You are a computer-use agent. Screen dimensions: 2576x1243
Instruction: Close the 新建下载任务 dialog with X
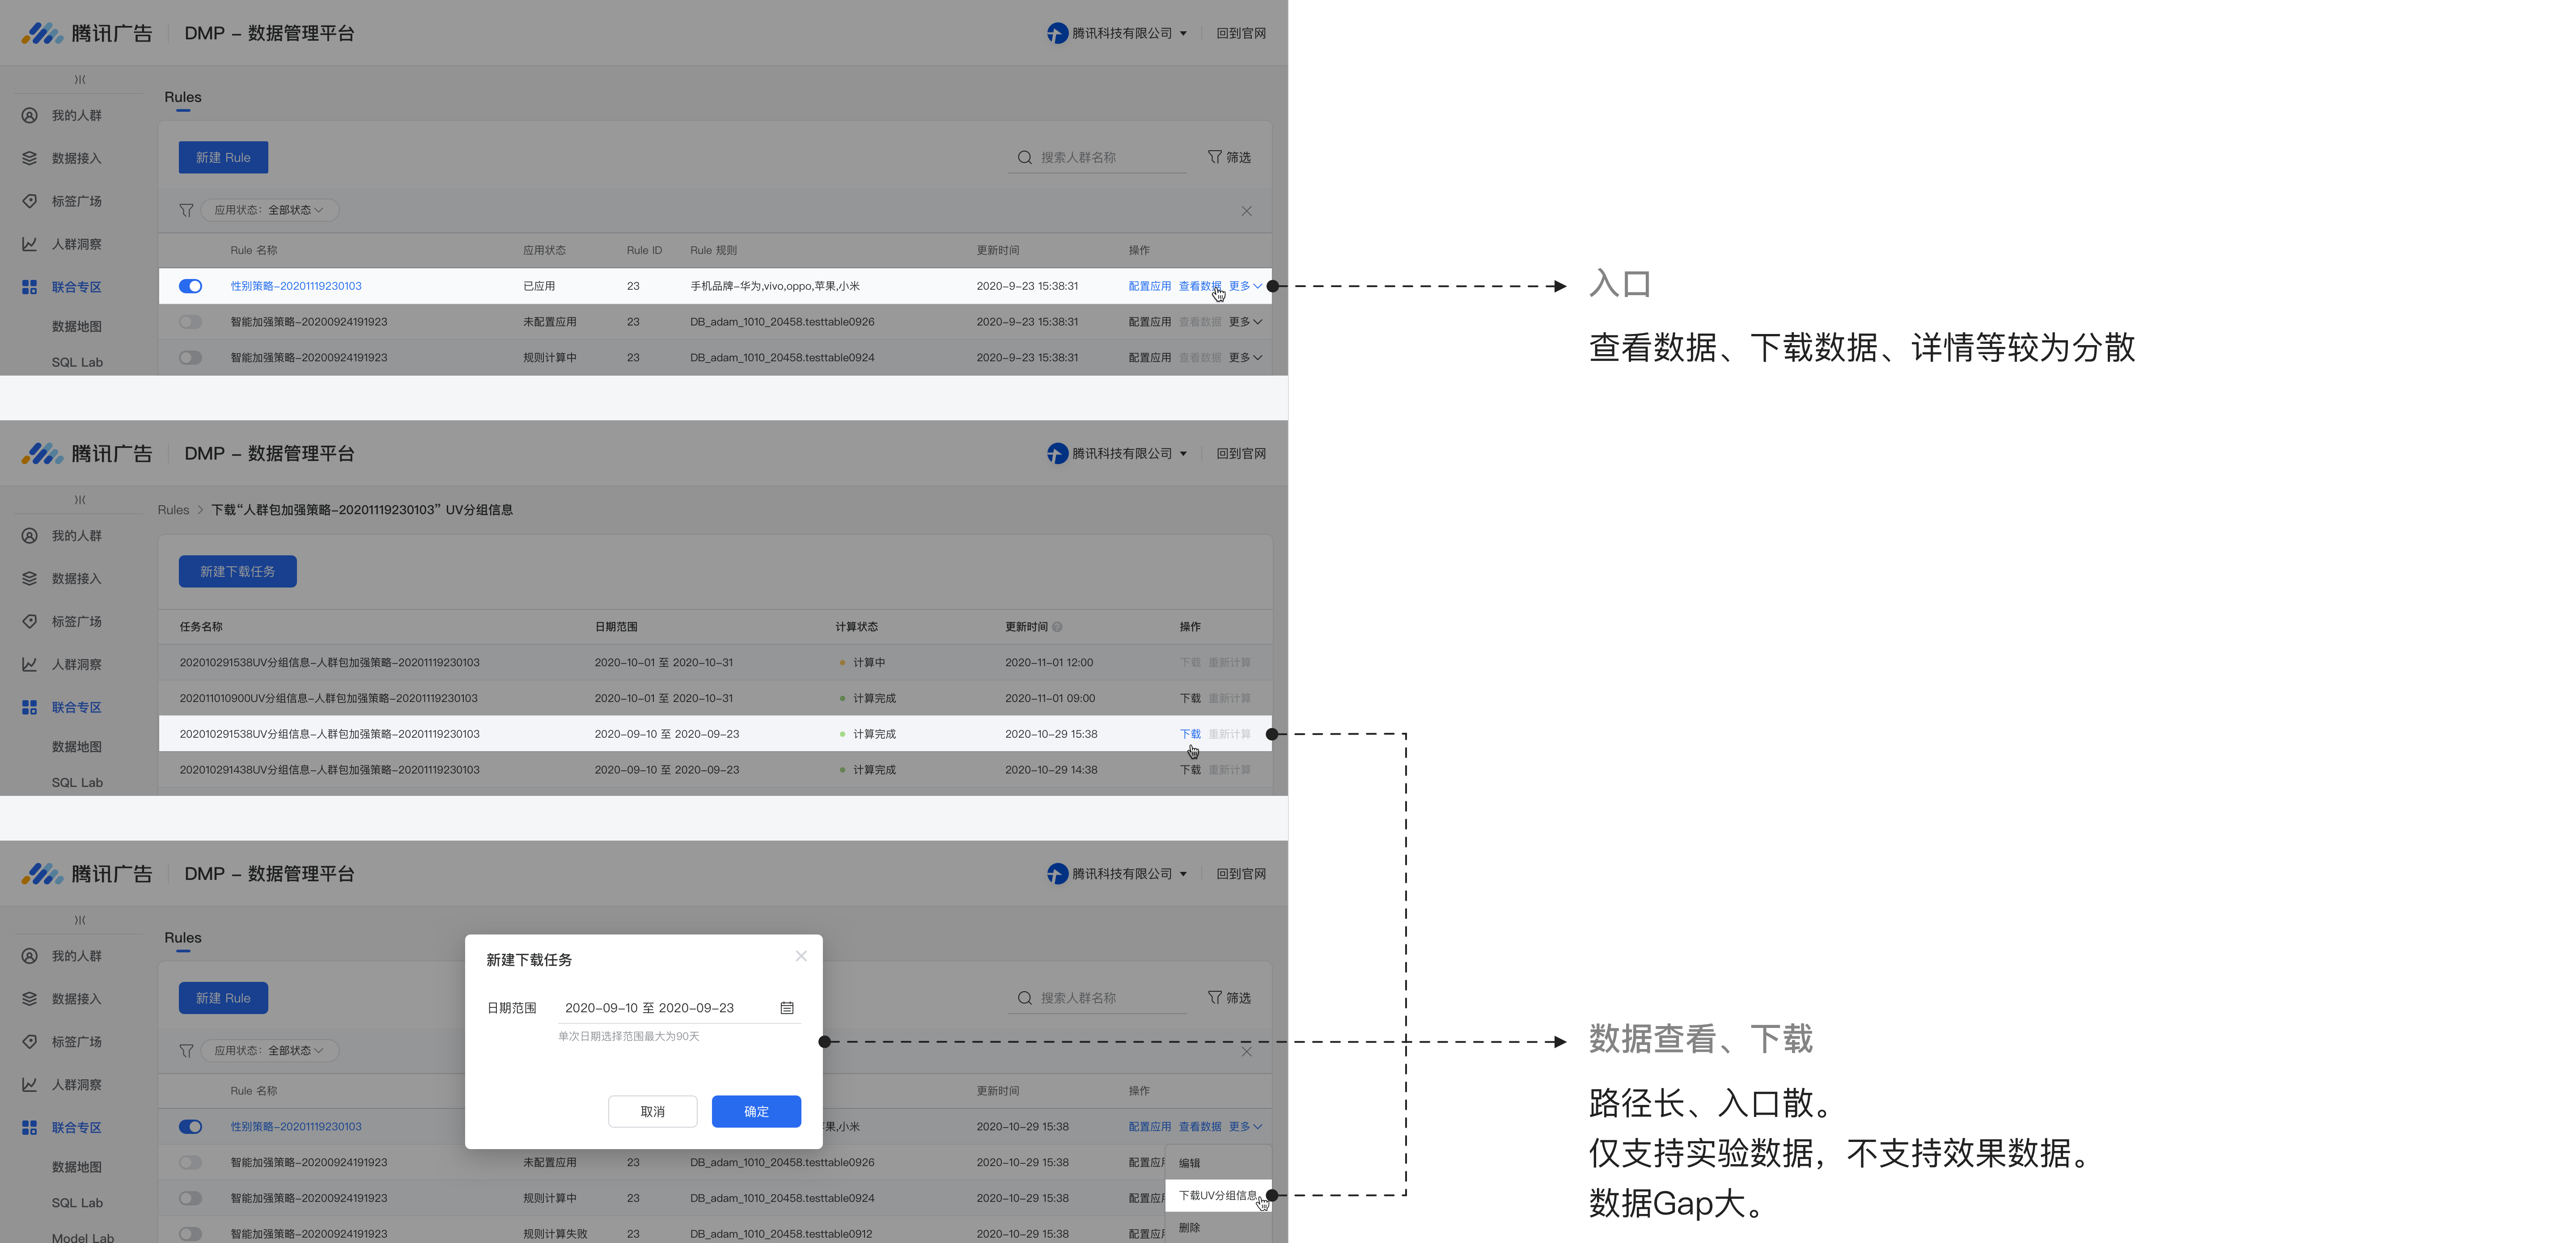coord(801,956)
